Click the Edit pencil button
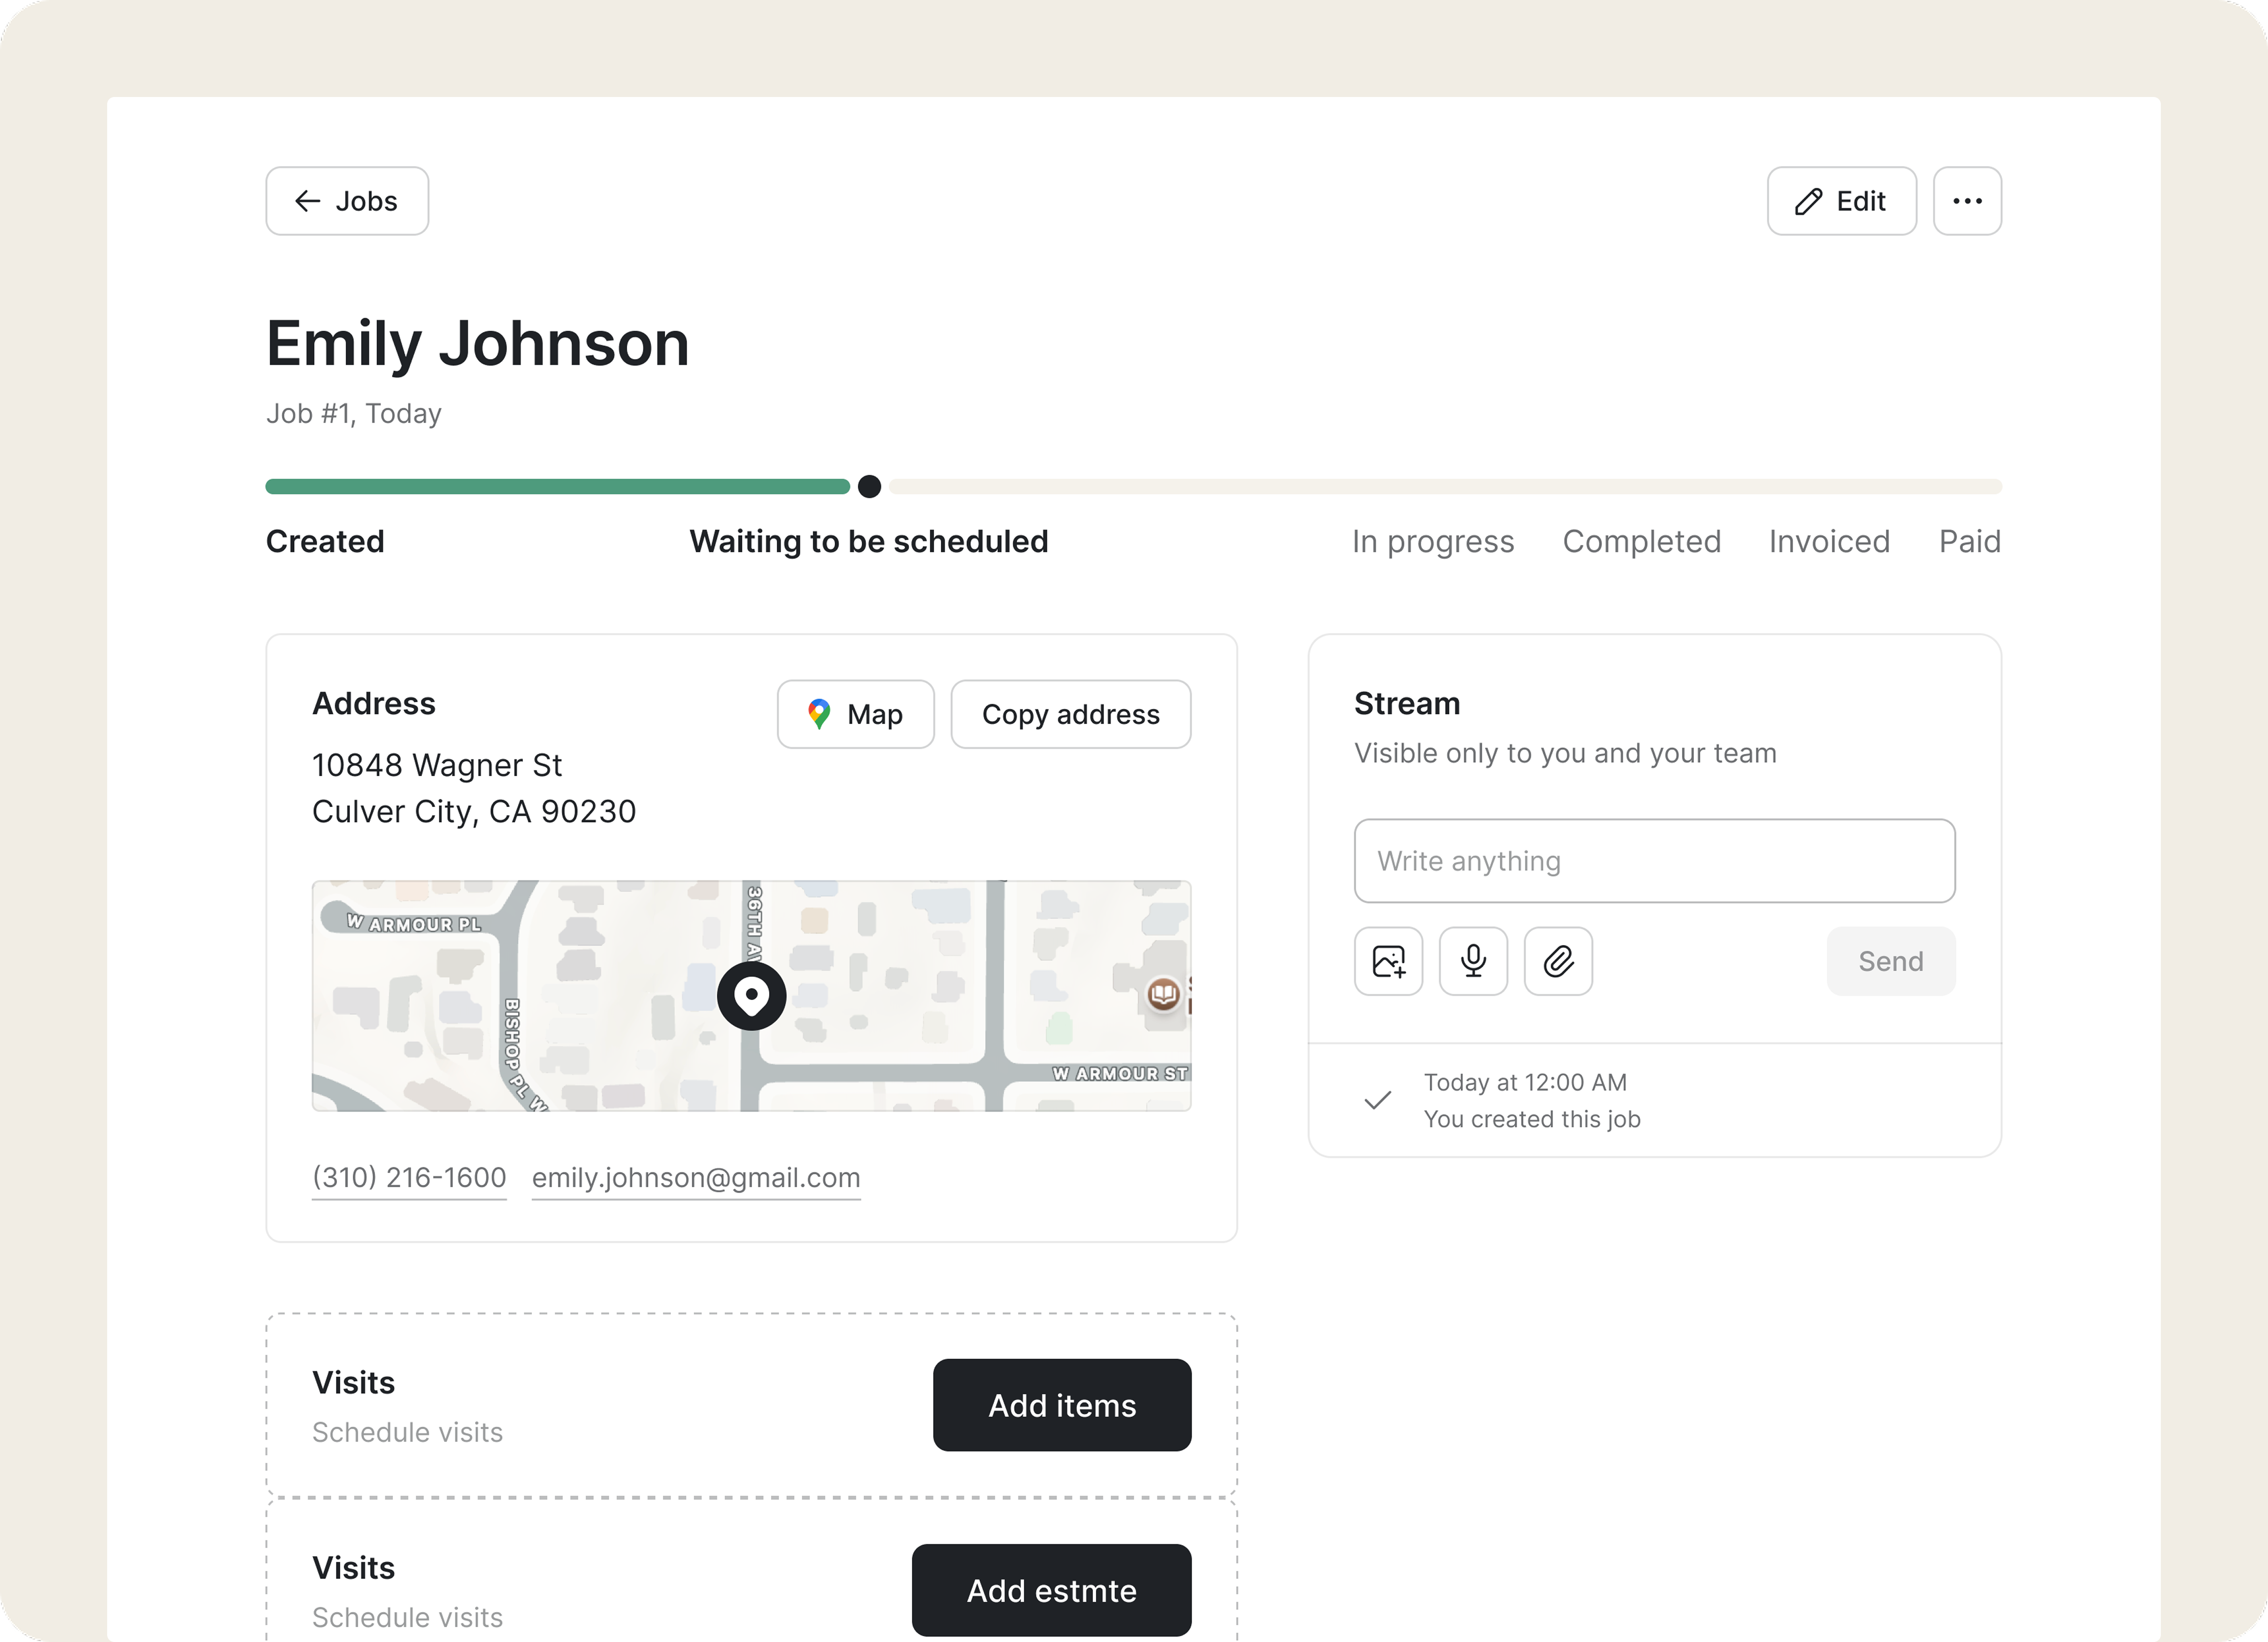This screenshot has width=2268, height=1642. [1841, 201]
